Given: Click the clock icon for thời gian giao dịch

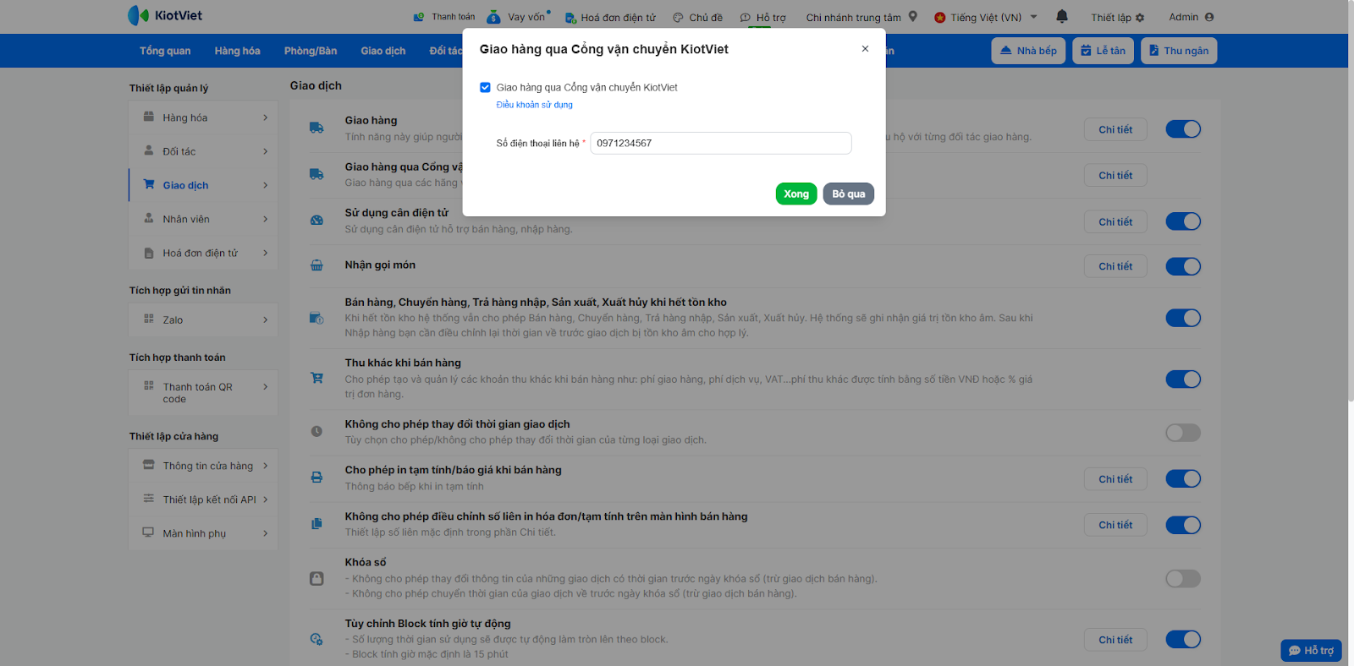Looking at the screenshot, I should [316, 431].
